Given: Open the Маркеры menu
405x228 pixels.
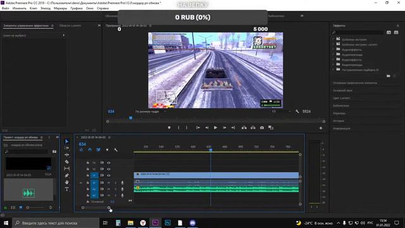Looking at the screenshot, I should (x=61, y=8).
